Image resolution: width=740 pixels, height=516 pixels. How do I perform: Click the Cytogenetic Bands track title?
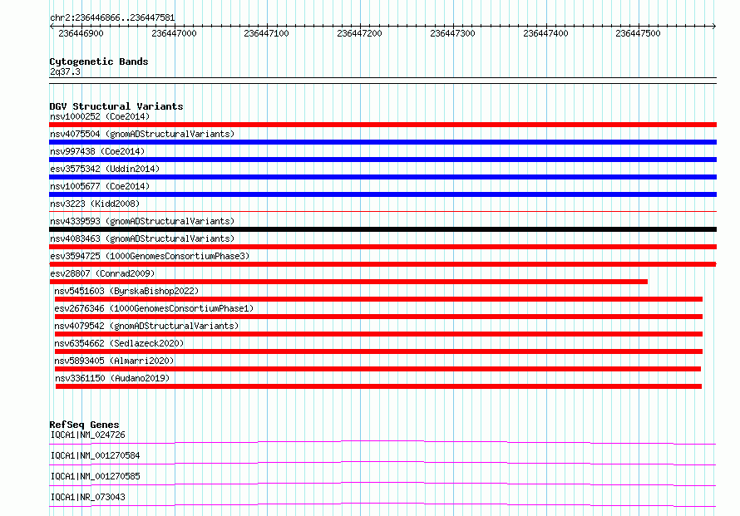pos(99,61)
